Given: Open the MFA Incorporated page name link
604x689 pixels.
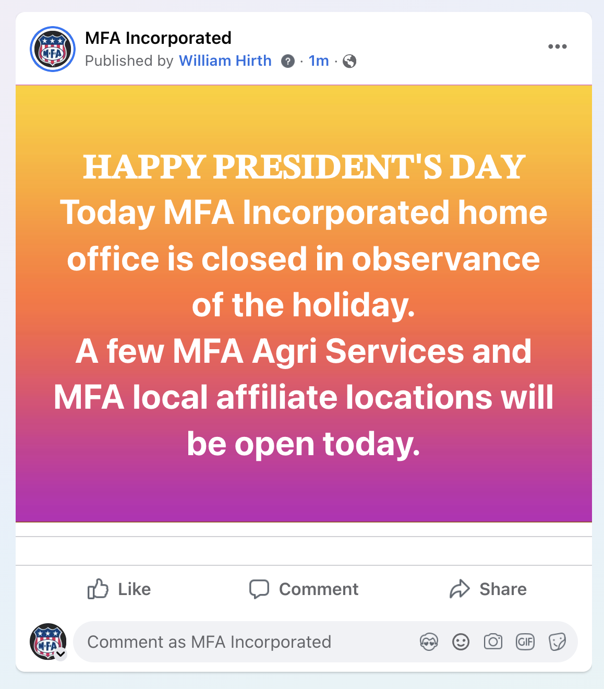Looking at the screenshot, I should (158, 38).
